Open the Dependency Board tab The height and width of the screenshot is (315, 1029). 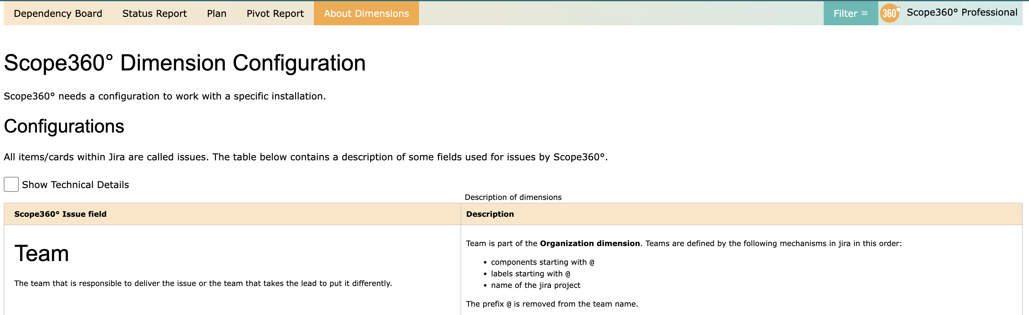pyautogui.click(x=58, y=13)
